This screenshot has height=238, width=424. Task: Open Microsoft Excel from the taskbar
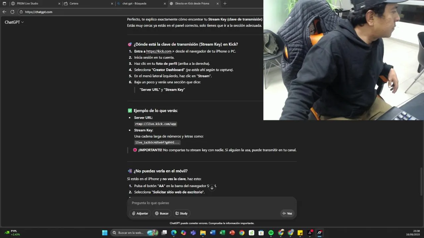coord(222,233)
